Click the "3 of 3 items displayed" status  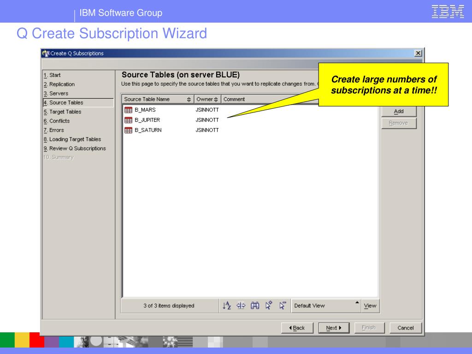click(x=169, y=306)
